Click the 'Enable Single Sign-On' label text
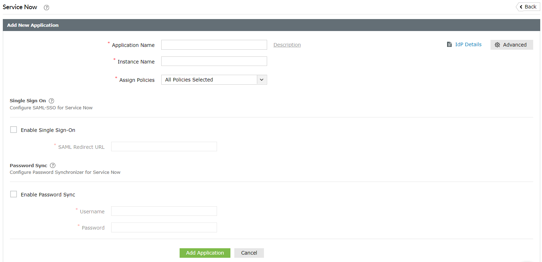542x262 pixels. click(48, 130)
